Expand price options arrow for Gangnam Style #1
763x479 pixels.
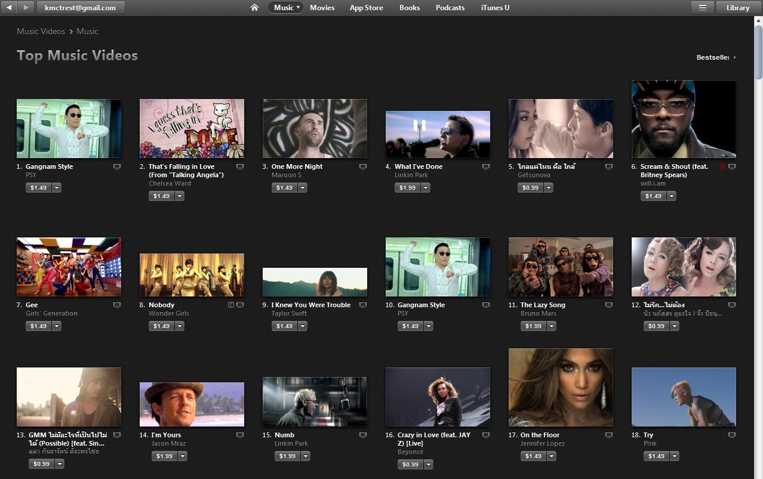(57, 188)
